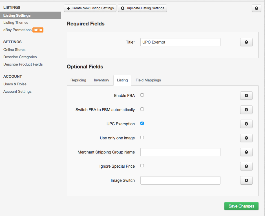Click the help icon beside Title field
The height and width of the screenshot is (216, 265).
click(246, 42)
